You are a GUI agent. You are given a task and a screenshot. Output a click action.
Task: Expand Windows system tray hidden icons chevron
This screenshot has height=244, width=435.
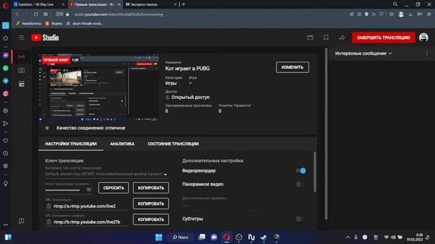[347, 237]
